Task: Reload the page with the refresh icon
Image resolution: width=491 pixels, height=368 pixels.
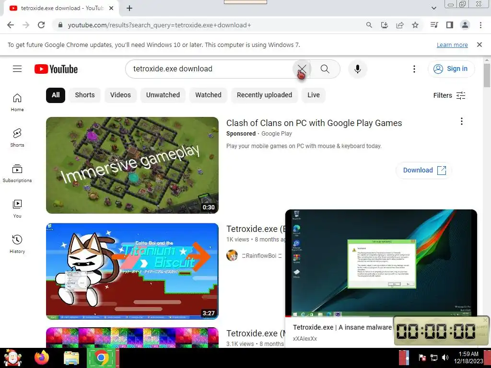Action: (41, 25)
